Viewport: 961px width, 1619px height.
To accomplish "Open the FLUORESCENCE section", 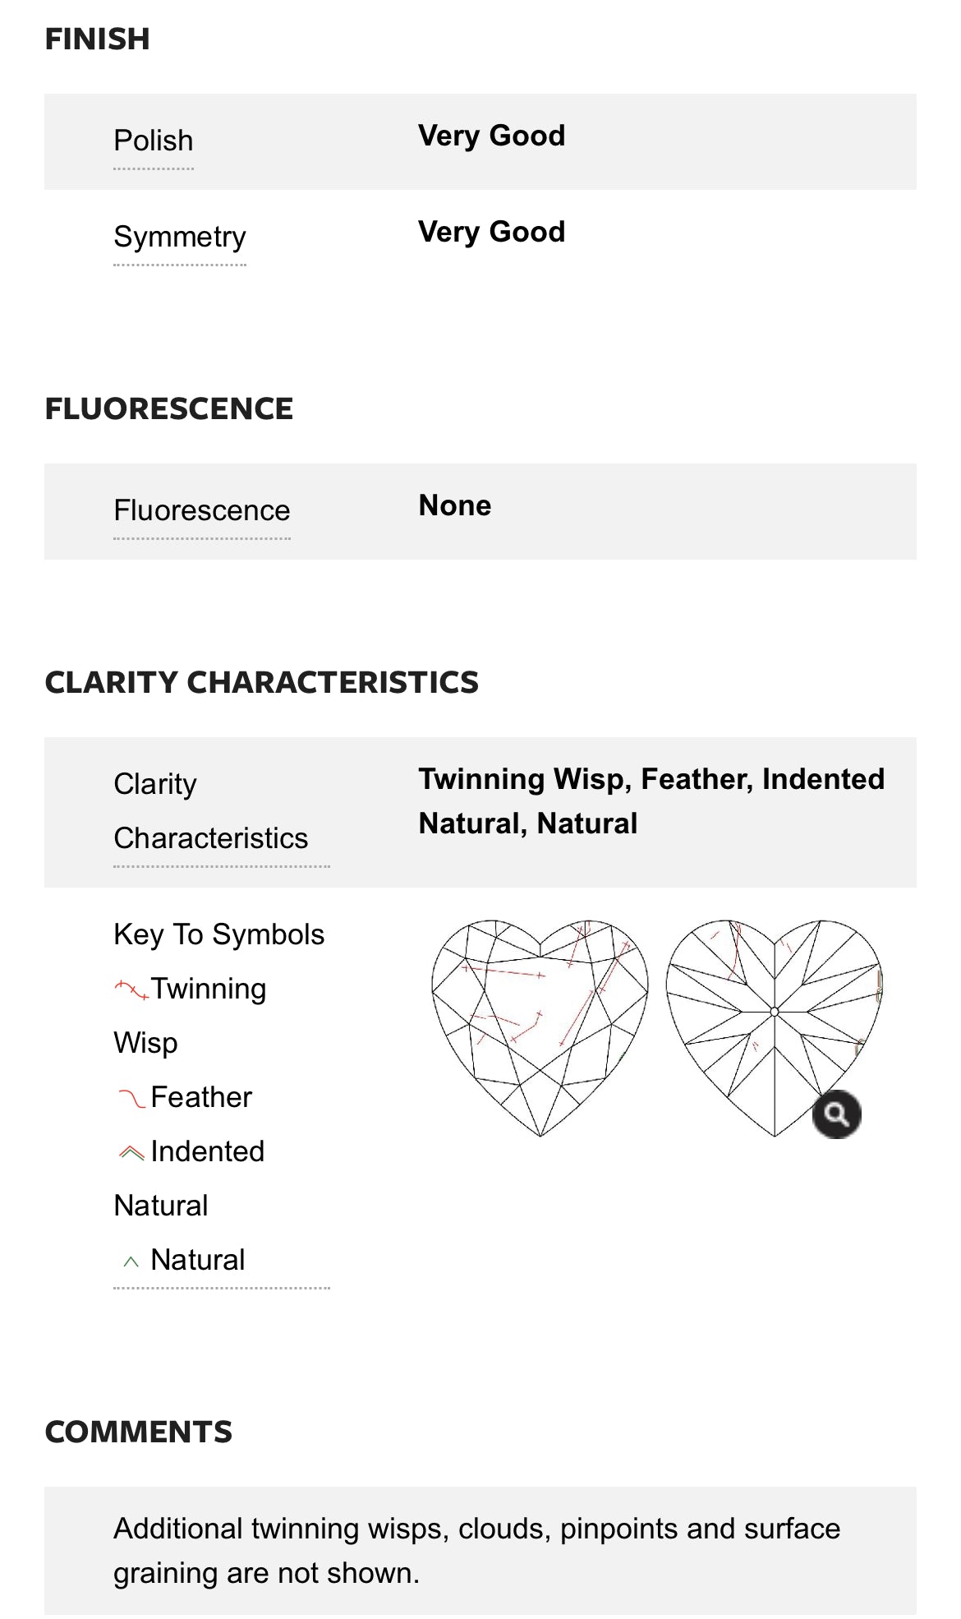I will point(169,408).
